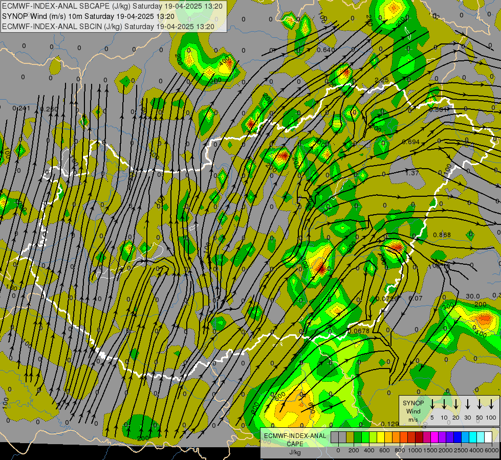Click the 2500 tick label under the color bar
The image size is (501, 460).
461,450
